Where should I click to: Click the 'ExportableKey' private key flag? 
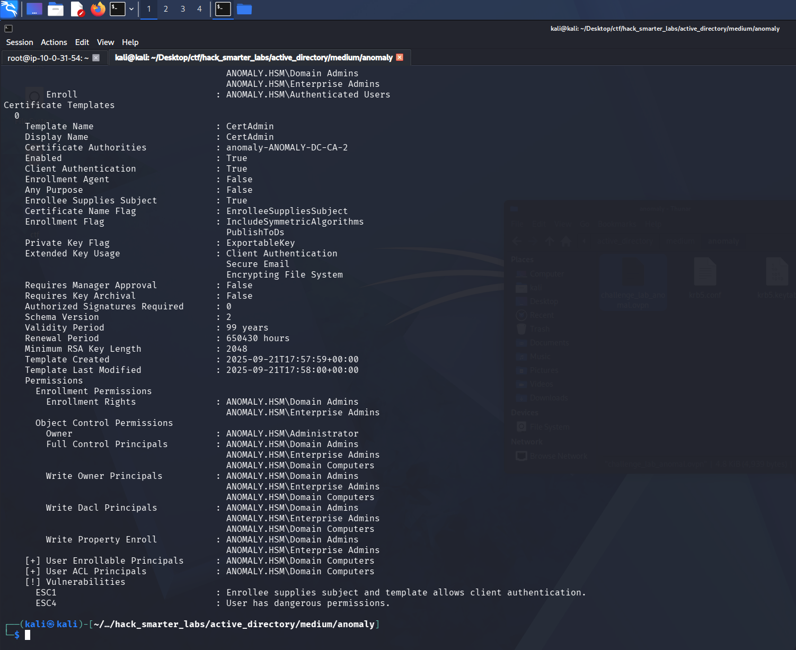pos(261,243)
